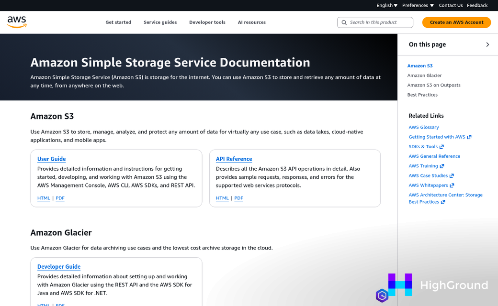Open the Amazon S3 User Guide
The height and width of the screenshot is (306, 498).
point(51,159)
